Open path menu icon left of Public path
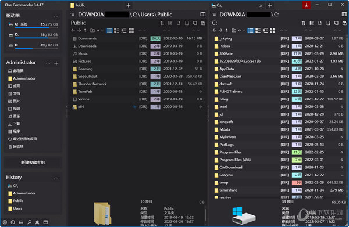349x227 pixels. tap(73, 15)
